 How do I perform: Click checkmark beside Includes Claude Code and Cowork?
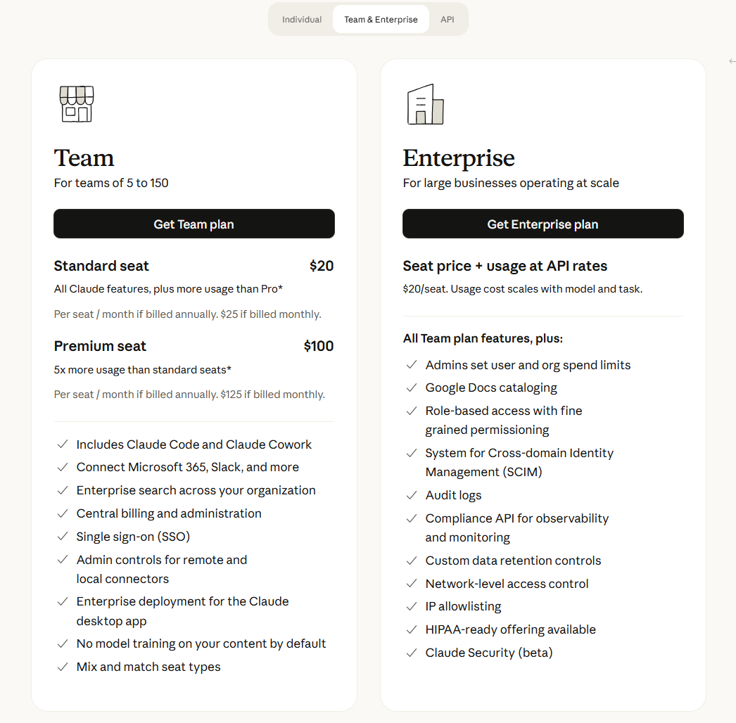63,444
